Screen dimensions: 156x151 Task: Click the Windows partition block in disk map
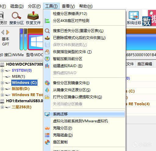(x=35, y=42)
